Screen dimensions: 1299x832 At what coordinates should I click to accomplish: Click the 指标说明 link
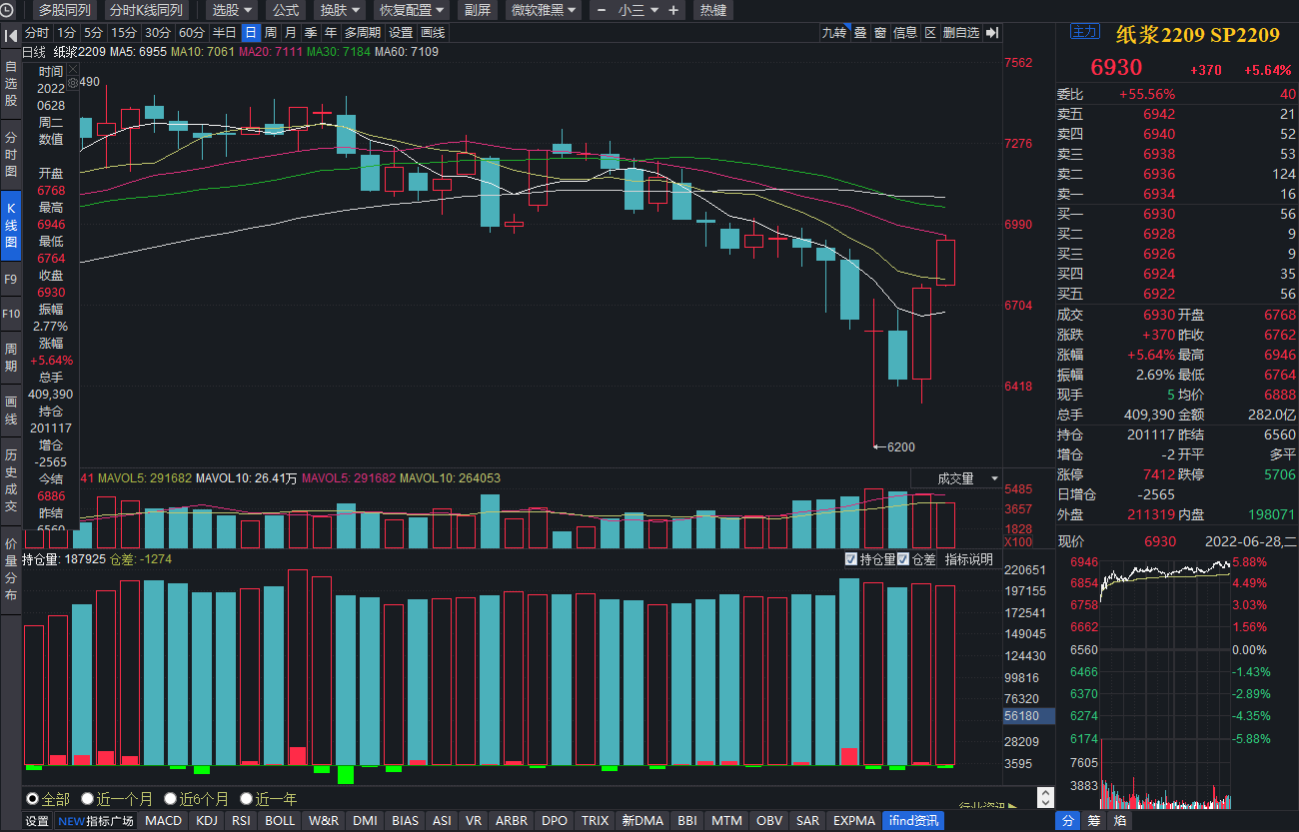[969, 559]
